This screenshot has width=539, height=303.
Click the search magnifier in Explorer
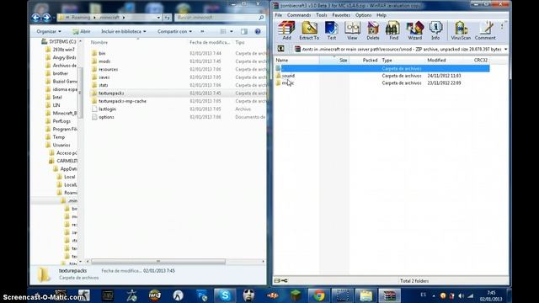(261, 17)
